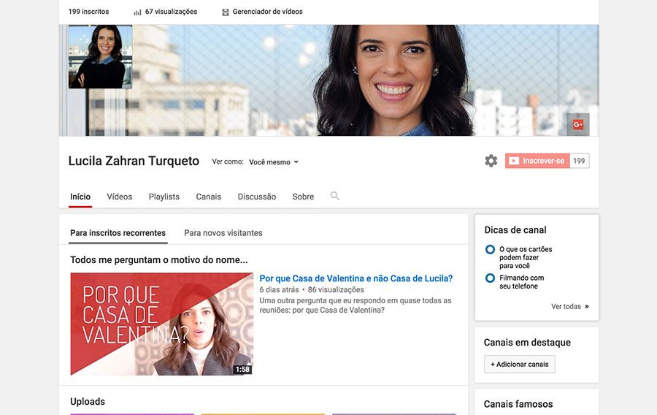Go to the Discussão tab
The width and height of the screenshot is (657, 415).
click(257, 197)
